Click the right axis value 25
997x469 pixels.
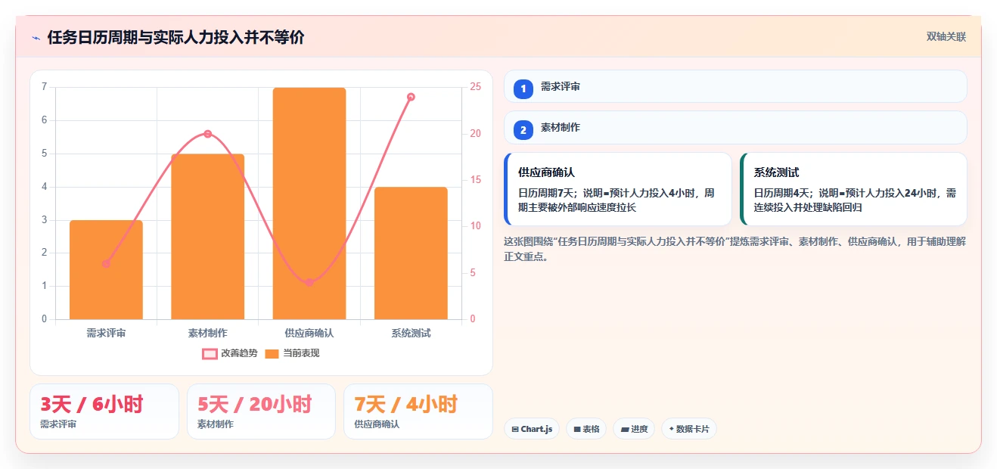(x=475, y=87)
